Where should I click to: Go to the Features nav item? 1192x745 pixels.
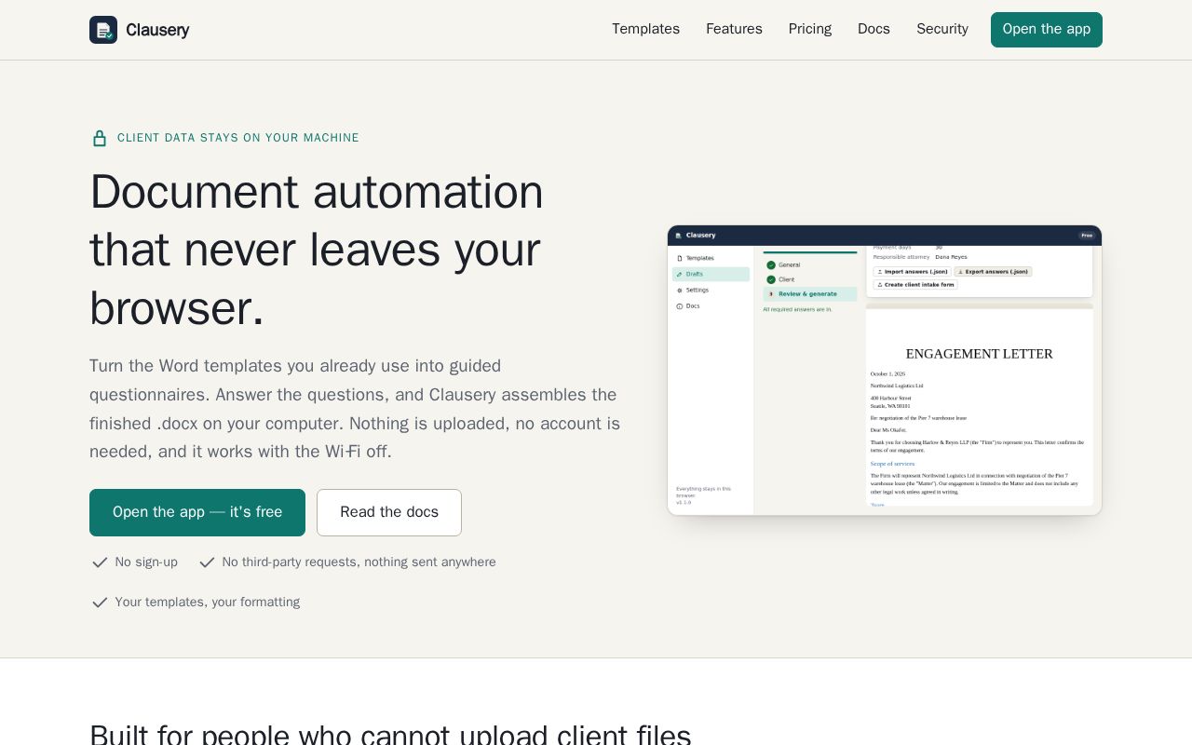coord(734,29)
